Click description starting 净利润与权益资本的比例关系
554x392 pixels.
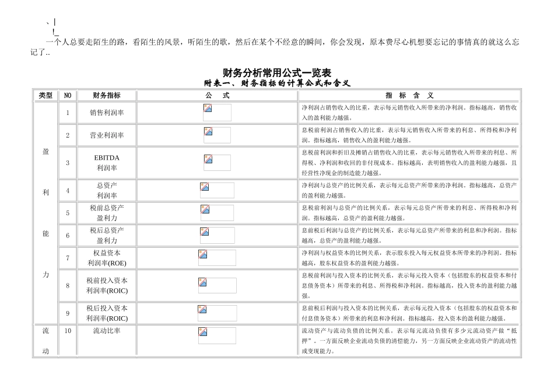[409, 258]
